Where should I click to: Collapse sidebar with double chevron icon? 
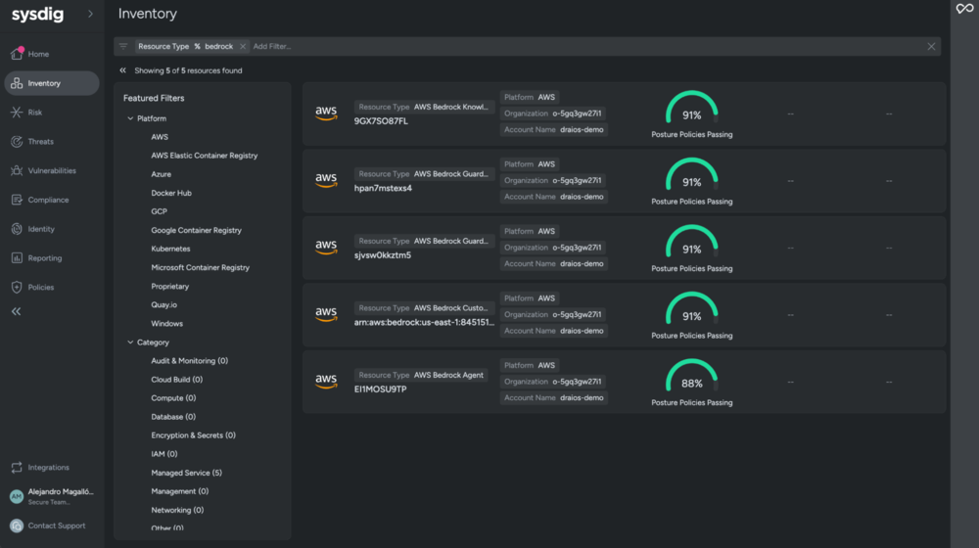[17, 311]
